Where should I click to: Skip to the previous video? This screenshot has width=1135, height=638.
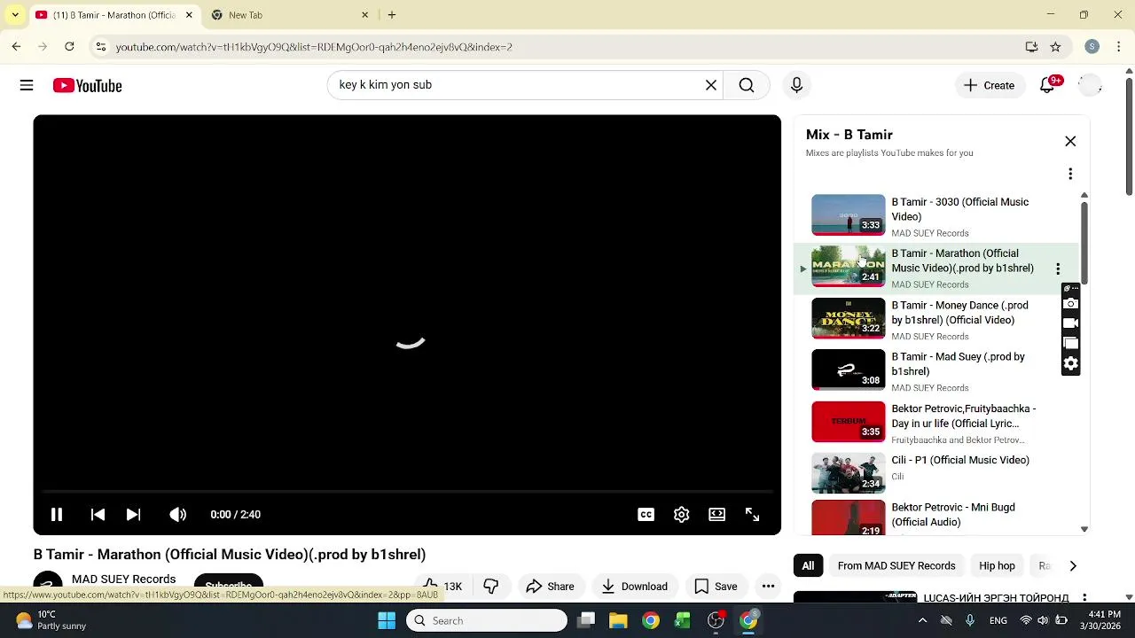98,514
